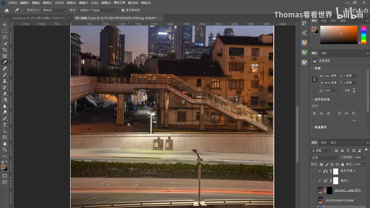Pick a color in the orange color field
Viewport: 370px width, 208px height.
coord(339,35)
